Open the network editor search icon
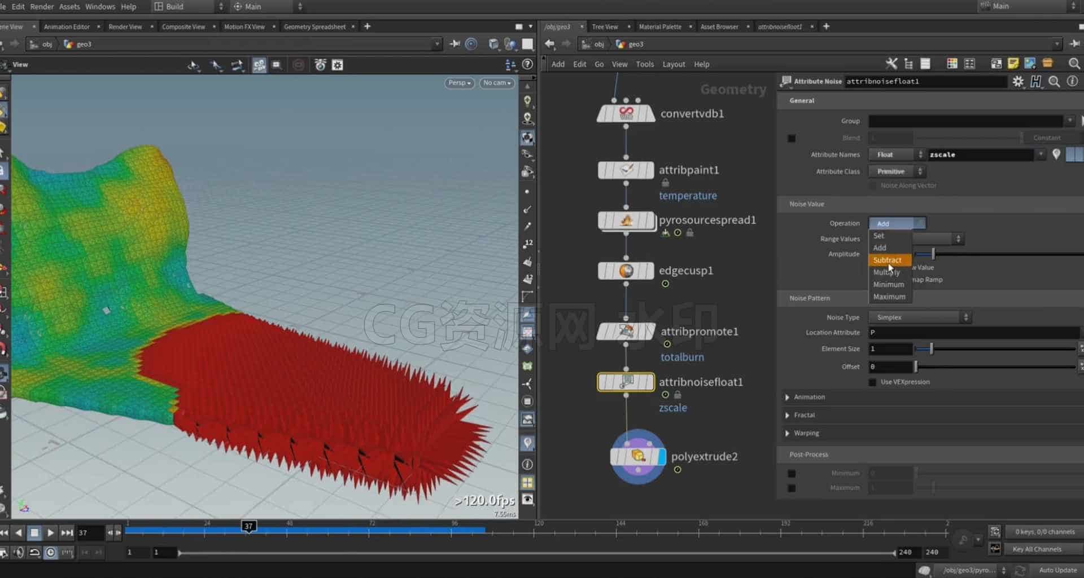Image resolution: width=1084 pixels, height=578 pixels. click(1074, 64)
